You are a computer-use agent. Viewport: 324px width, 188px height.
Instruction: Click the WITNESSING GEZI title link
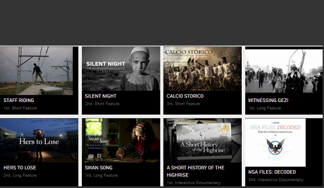pos(268,100)
